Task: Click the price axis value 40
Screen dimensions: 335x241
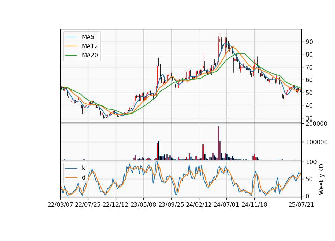Action: 310,105
